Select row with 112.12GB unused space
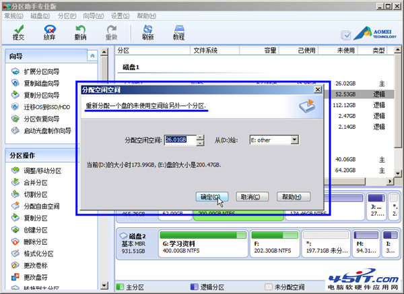This screenshot has width=404, height=294. pos(359,105)
